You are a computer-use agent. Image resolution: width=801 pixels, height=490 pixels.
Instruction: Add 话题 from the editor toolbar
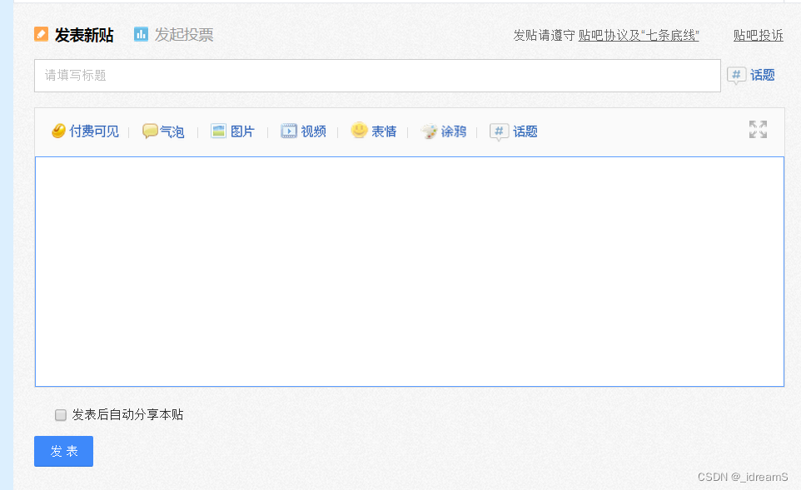pyautogui.click(x=525, y=131)
